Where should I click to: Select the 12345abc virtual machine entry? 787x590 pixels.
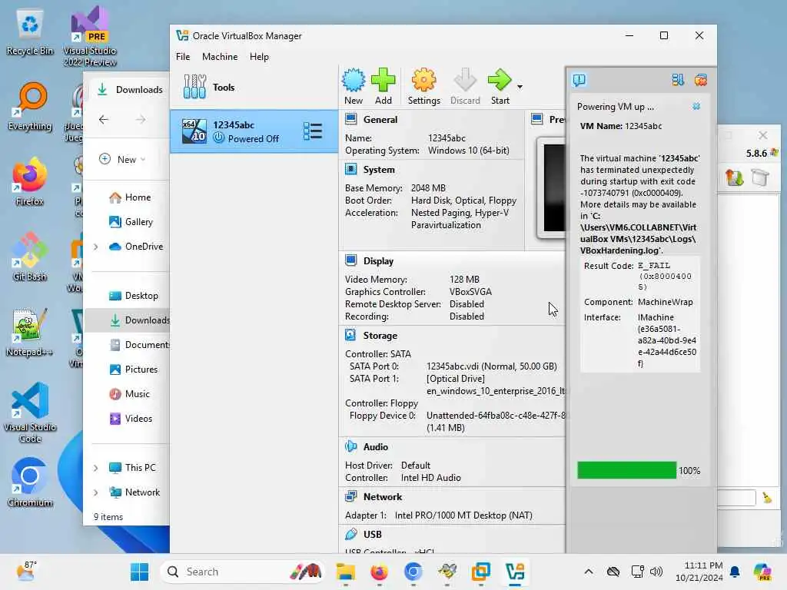(x=254, y=131)
